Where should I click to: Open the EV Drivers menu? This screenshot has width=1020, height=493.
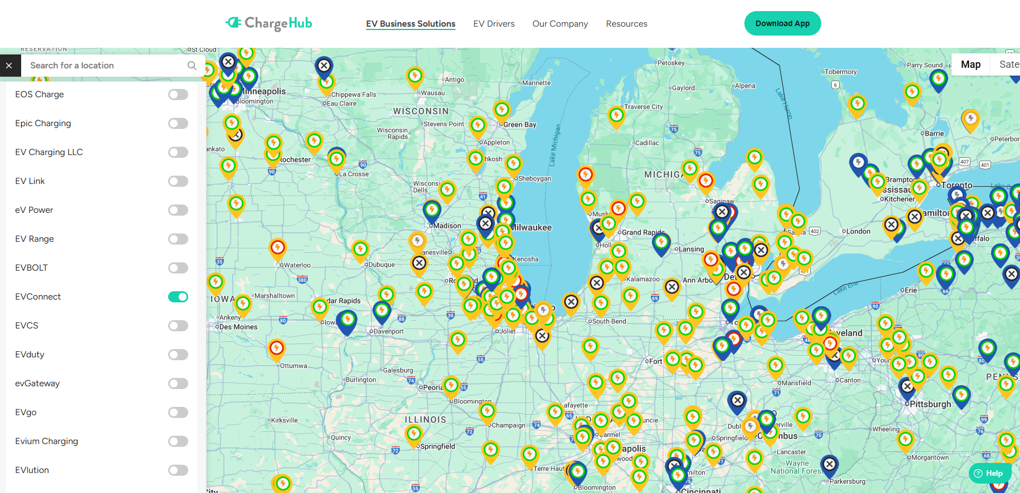click(x=494, y=24)
